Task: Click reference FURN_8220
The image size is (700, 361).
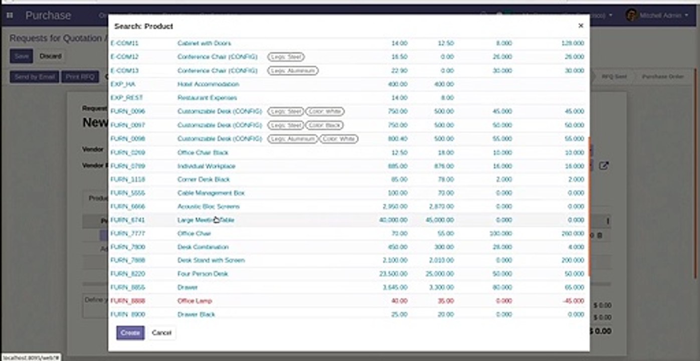Action: (128, 274)
